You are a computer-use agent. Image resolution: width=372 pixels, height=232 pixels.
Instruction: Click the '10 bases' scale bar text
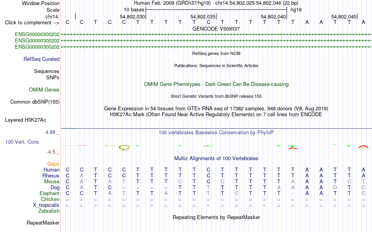[134, 10]
